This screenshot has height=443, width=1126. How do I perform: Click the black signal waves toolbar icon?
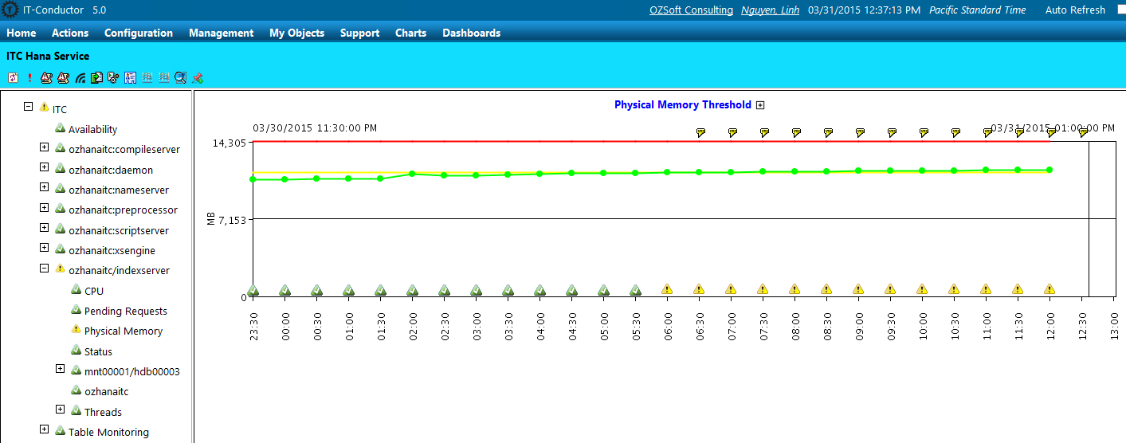tap(80, 77)
